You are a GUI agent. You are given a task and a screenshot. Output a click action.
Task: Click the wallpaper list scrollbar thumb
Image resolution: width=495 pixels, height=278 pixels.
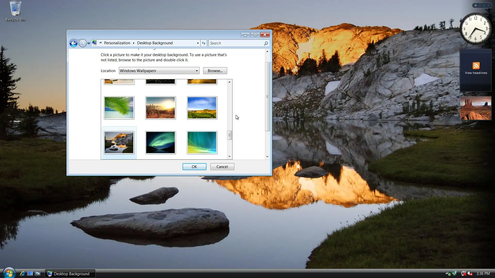[x=229, y=135]
